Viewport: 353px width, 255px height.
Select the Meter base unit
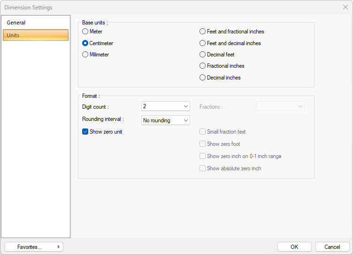(x=85, y=32)
